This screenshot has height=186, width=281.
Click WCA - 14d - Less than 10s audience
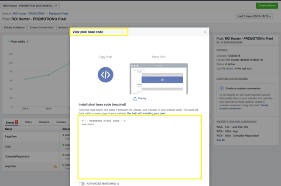pyautogui.click(x=232, y=127)
